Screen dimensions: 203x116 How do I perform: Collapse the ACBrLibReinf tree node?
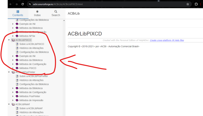[9, 104]
